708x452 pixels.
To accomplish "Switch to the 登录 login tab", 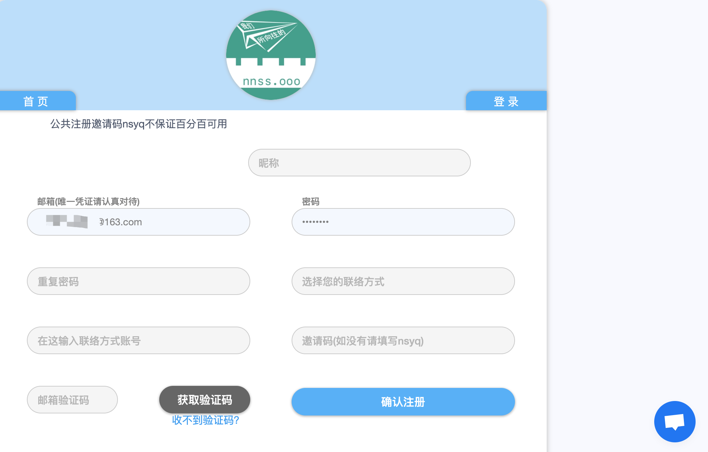I will click(506, 101).
